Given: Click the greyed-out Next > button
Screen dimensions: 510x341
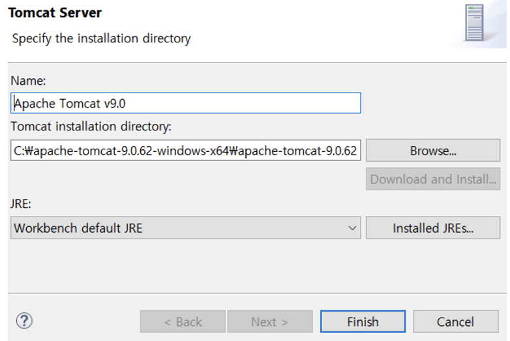Looking at the screenshot, I should (270, 321).
